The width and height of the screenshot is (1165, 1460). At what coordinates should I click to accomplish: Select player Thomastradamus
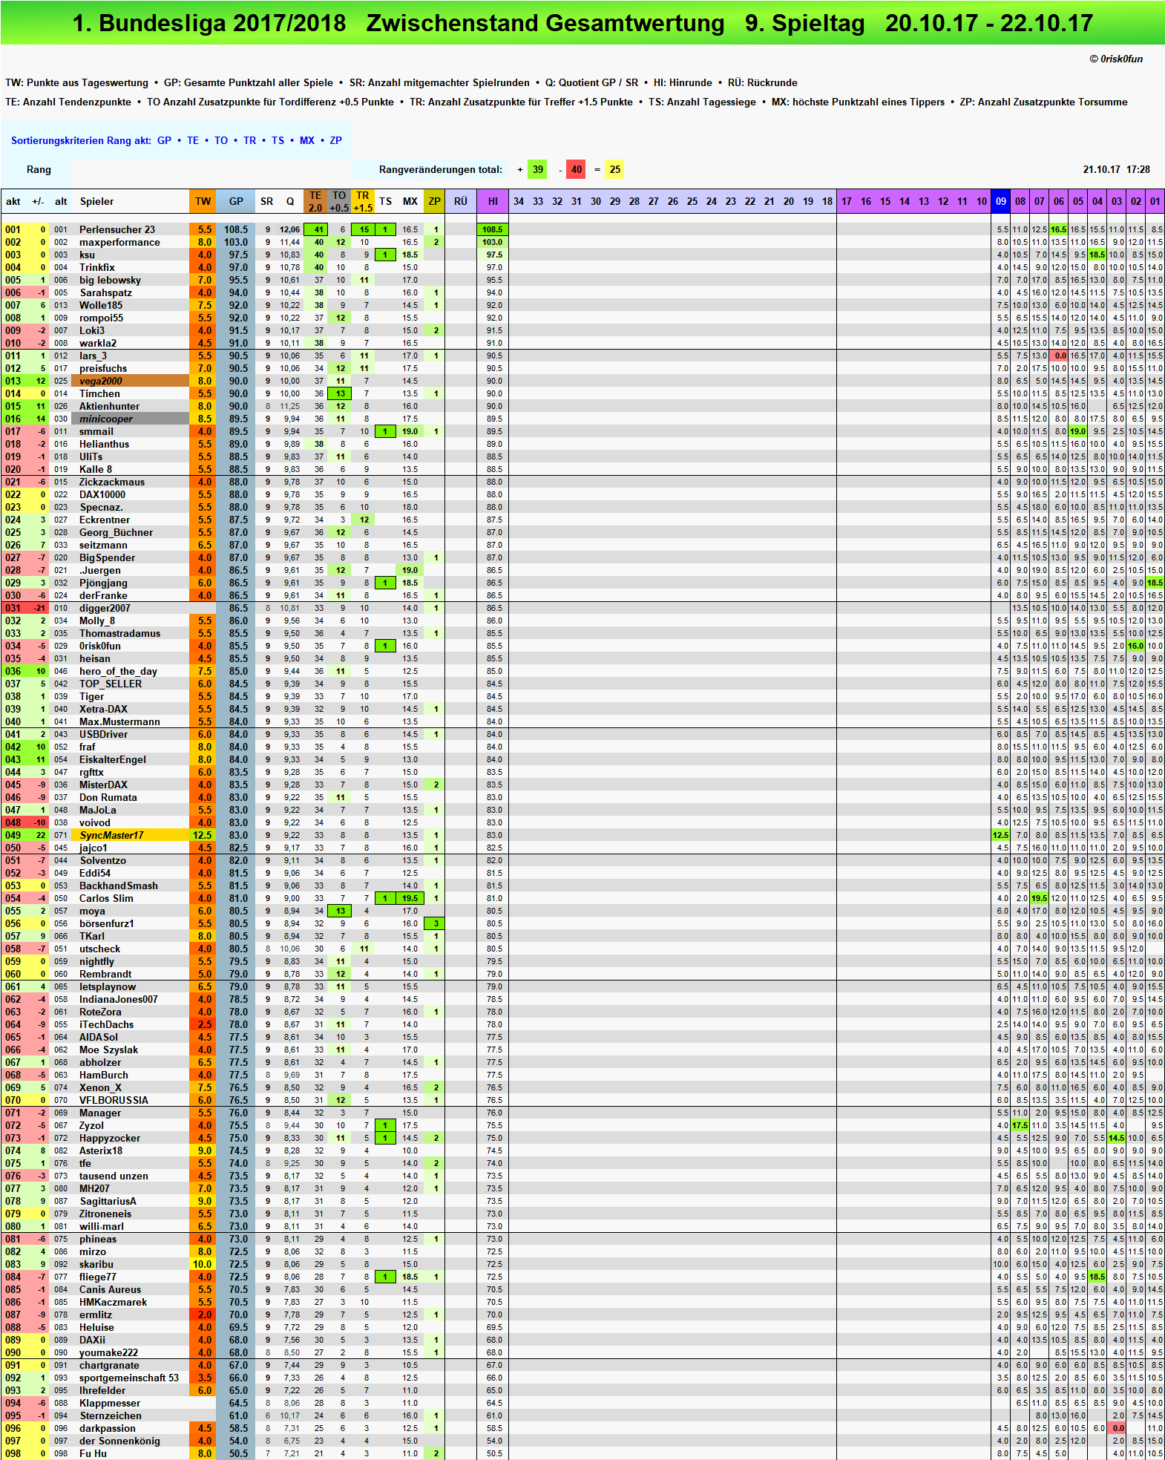pos(120,633)
